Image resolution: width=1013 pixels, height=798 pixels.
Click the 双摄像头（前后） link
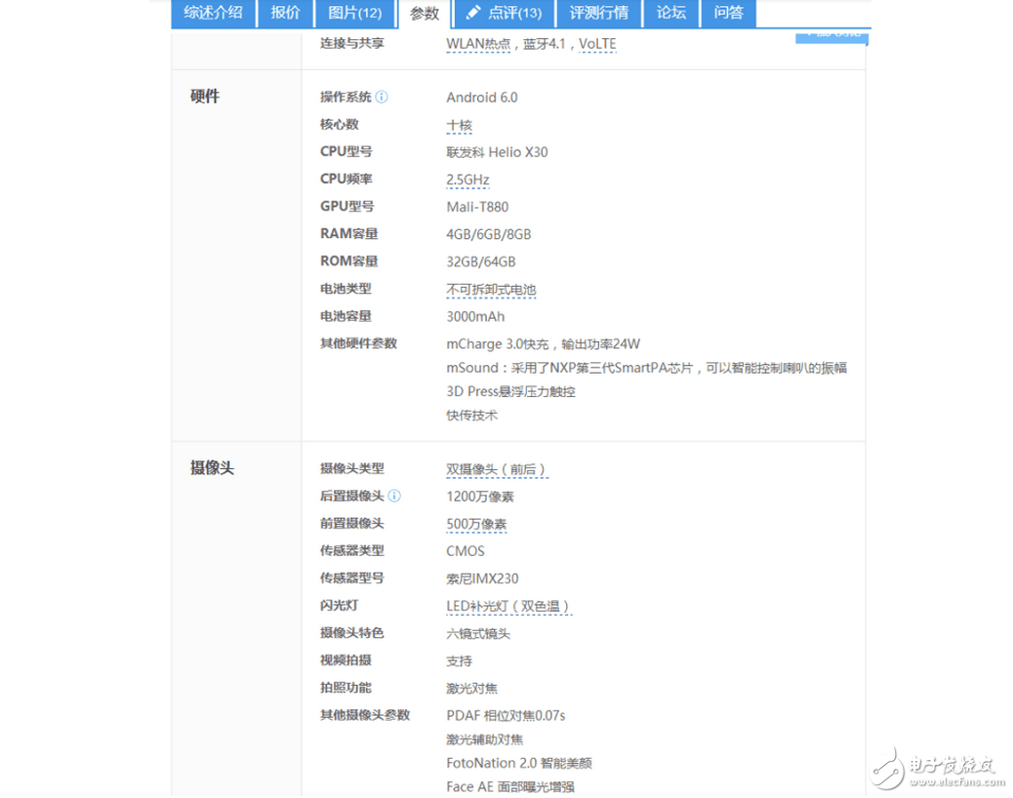click(x=497, y=468)
